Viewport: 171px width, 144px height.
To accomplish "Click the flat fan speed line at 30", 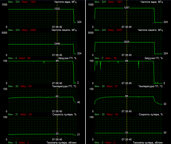I will [129, 133].
